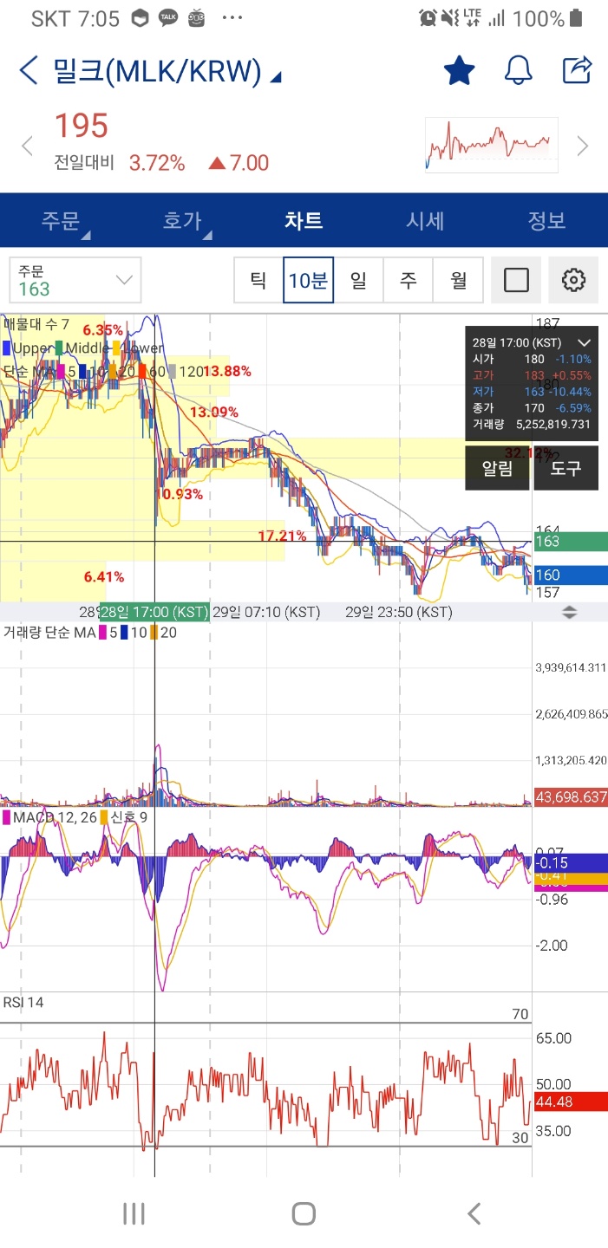Tap the 44.48 RSI value label
The height and width of the screenshot is (1248, 608).
pyautogui.click(x=570, y=1102)
